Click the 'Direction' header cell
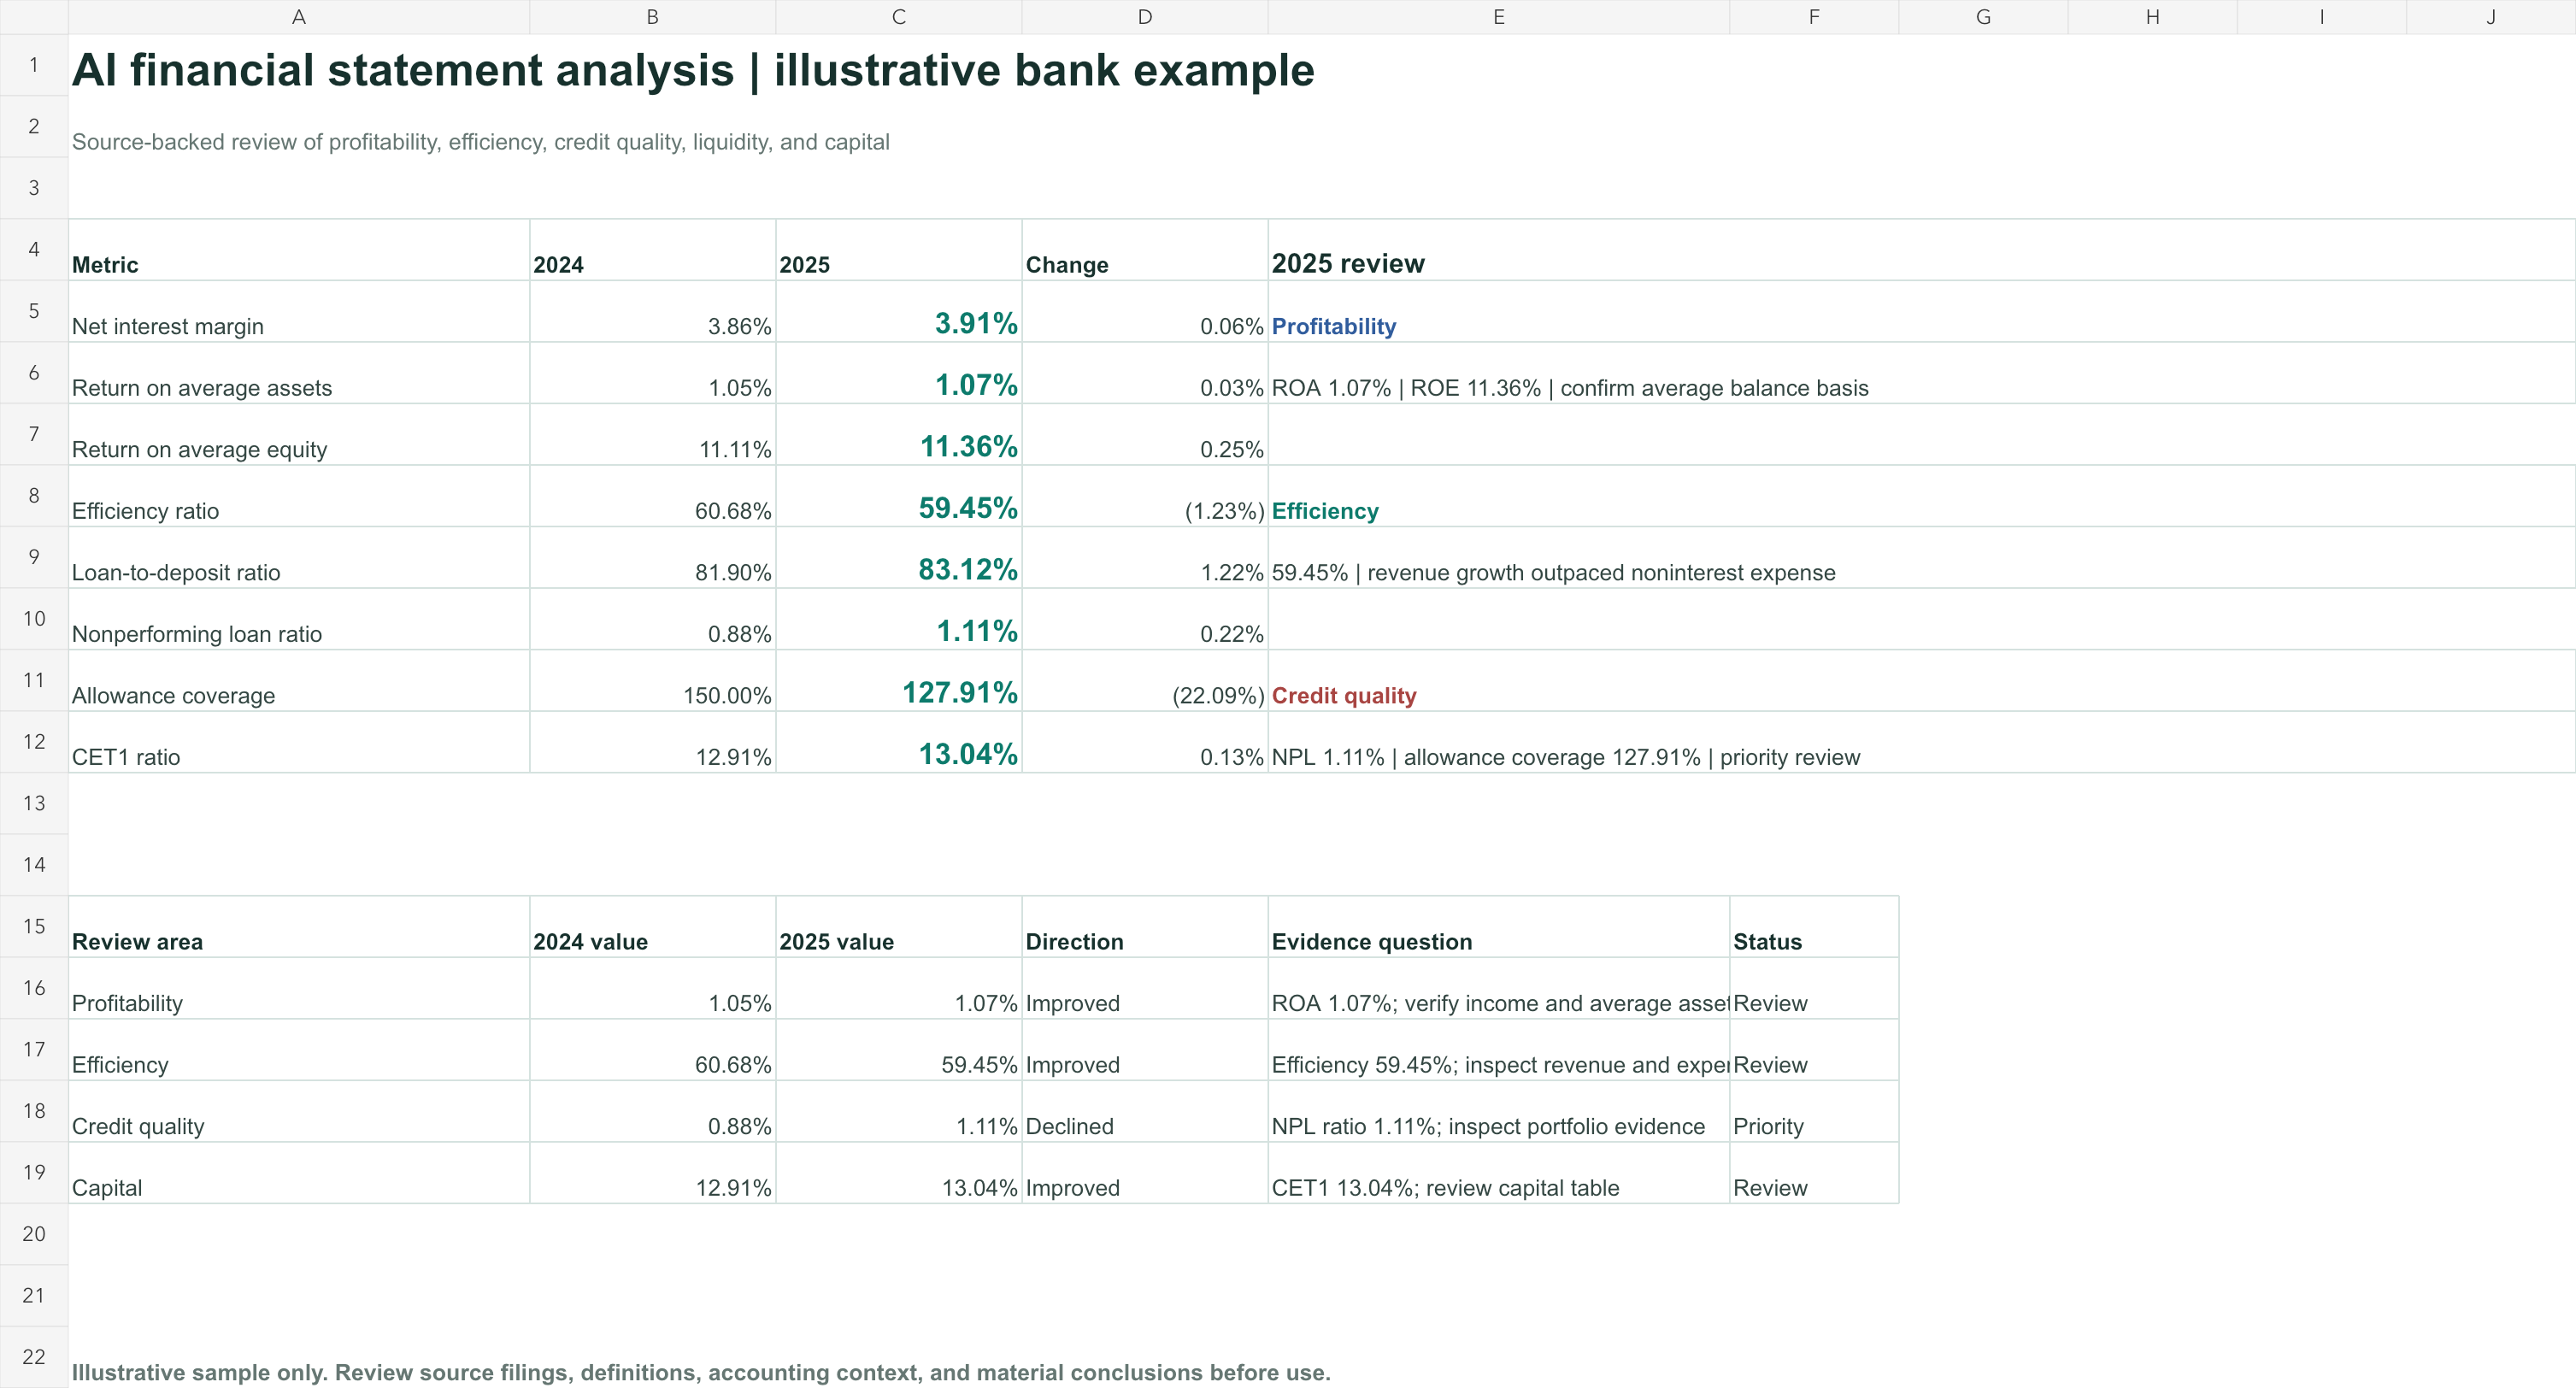 tap(1145, 927)
